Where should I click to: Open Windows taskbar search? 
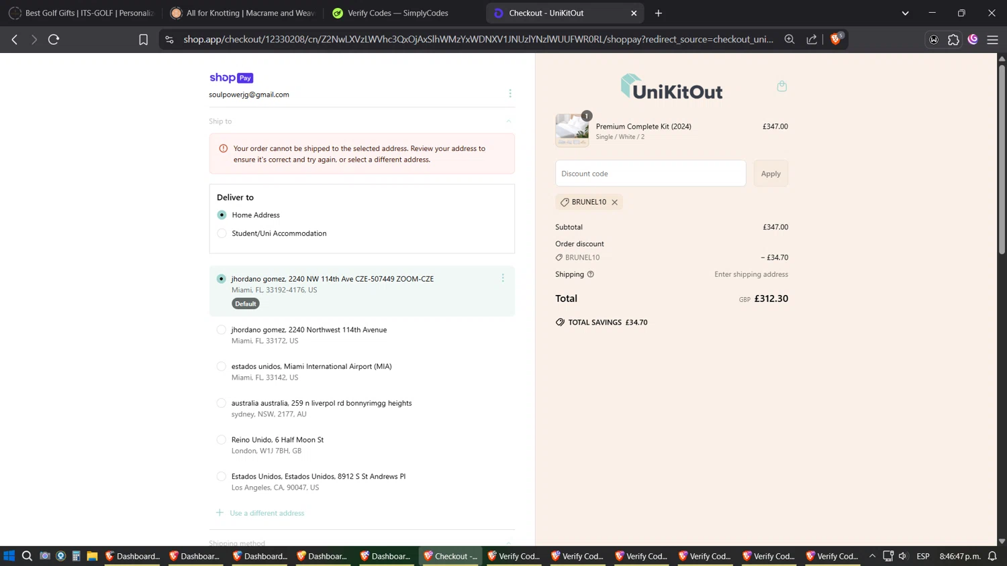(x=27, y=556)
